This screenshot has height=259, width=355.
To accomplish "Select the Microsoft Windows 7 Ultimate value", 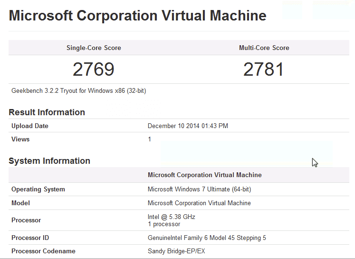I will tap(199, 189).
